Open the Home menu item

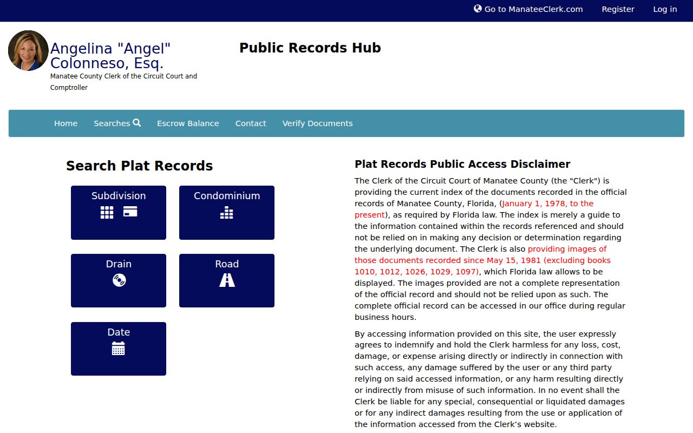click(66, 123)
